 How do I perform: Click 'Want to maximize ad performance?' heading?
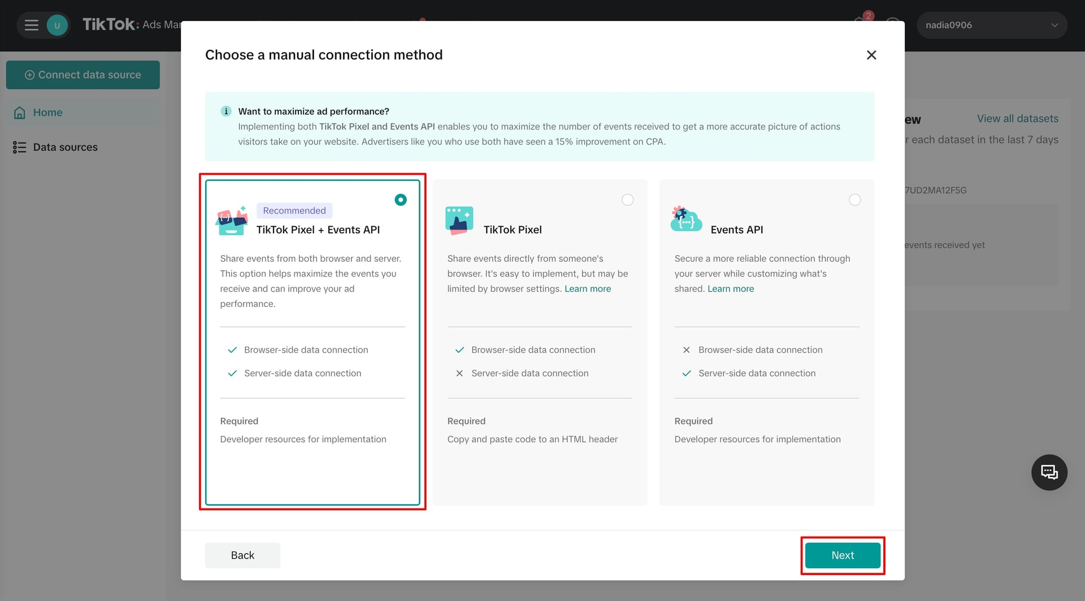pyautogui.click(x=314, y=111)
